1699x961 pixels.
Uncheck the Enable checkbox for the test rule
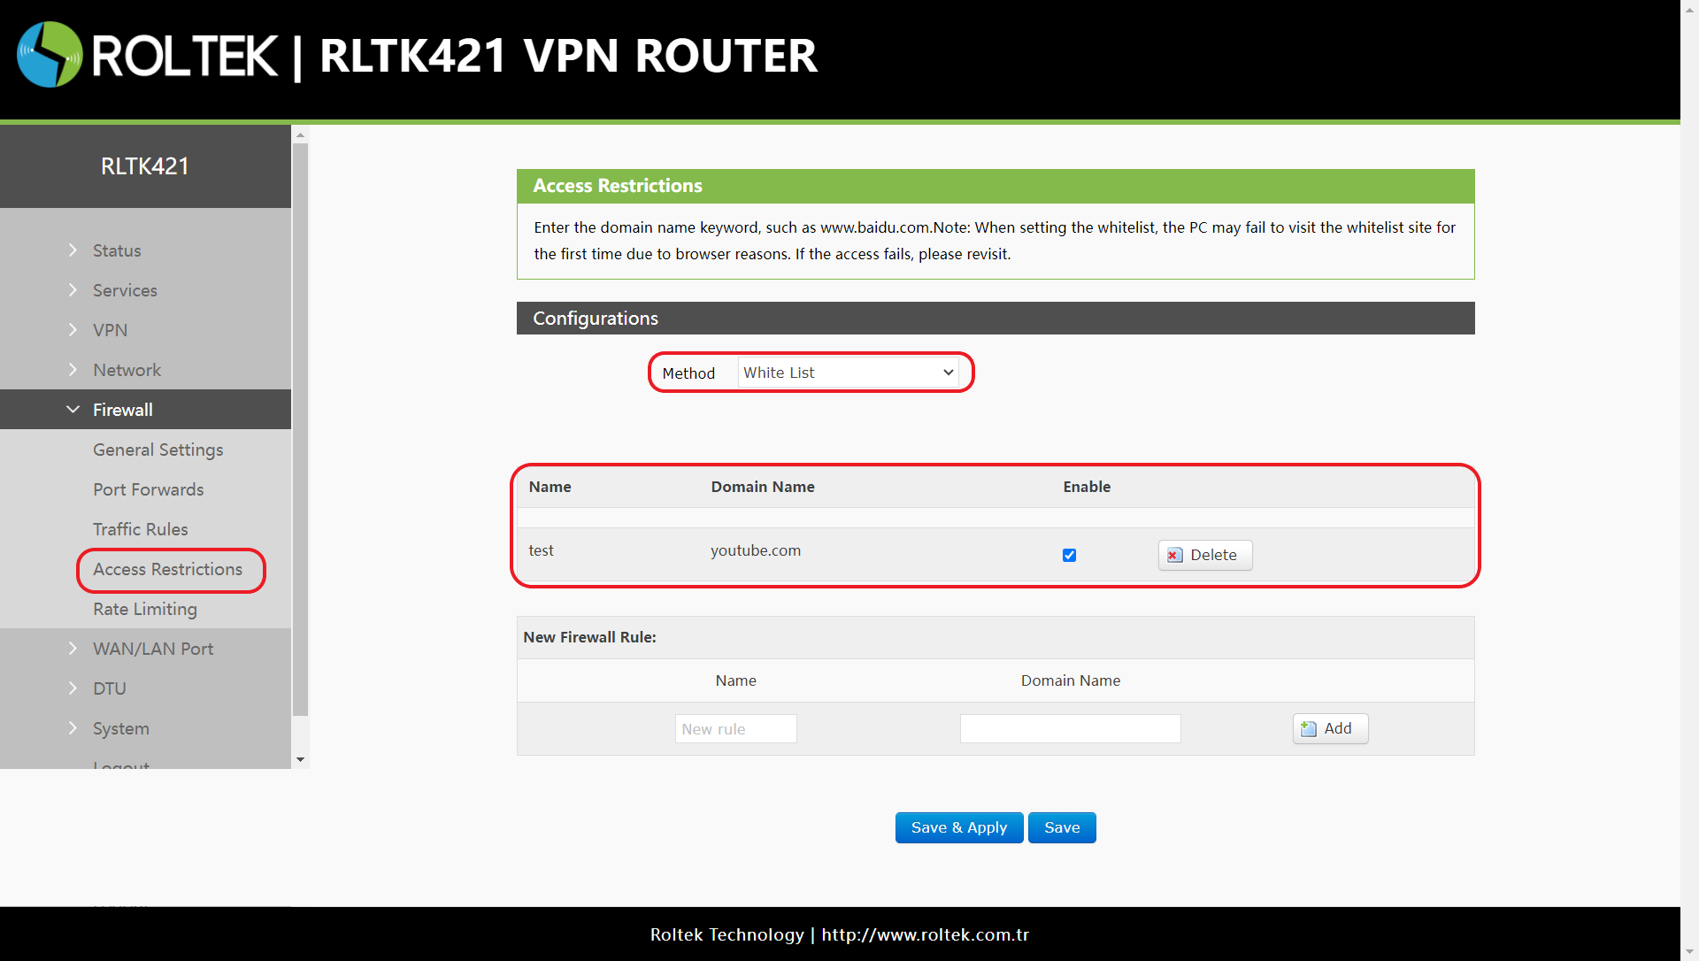click(1069, 555)
